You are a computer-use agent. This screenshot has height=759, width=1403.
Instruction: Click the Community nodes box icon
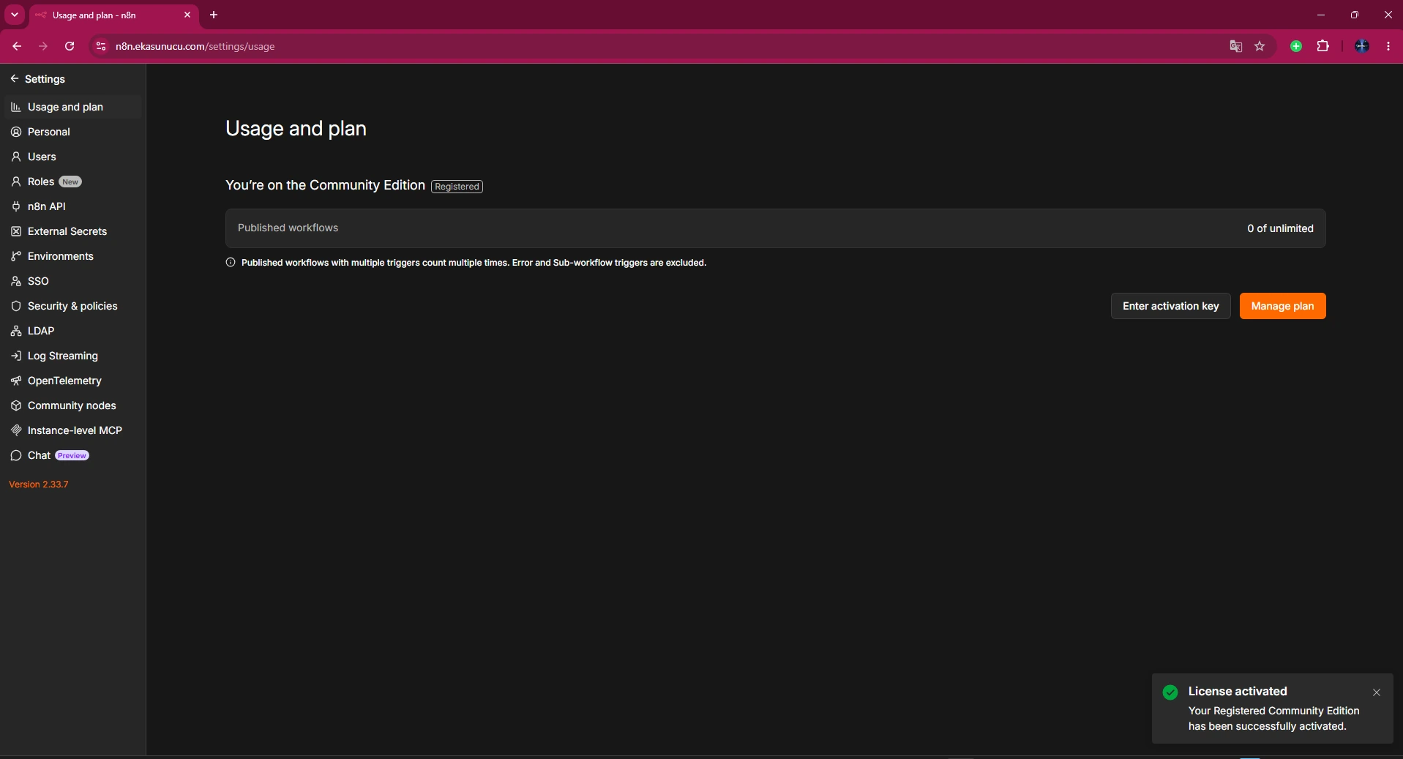[x=16, y=405]
